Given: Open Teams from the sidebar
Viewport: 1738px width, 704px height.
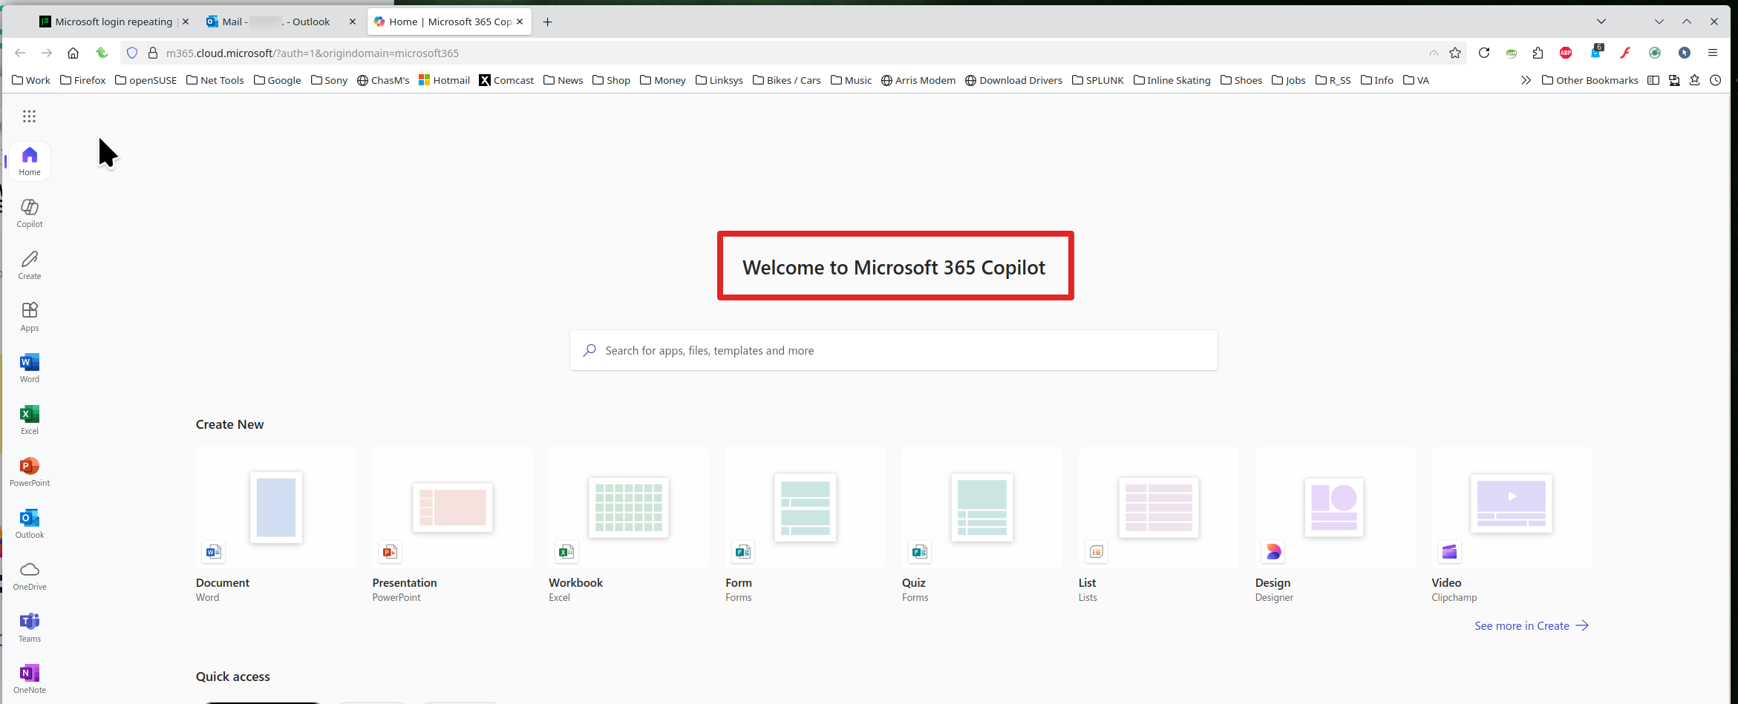Looking at the screenshot, I should point(30,628).
